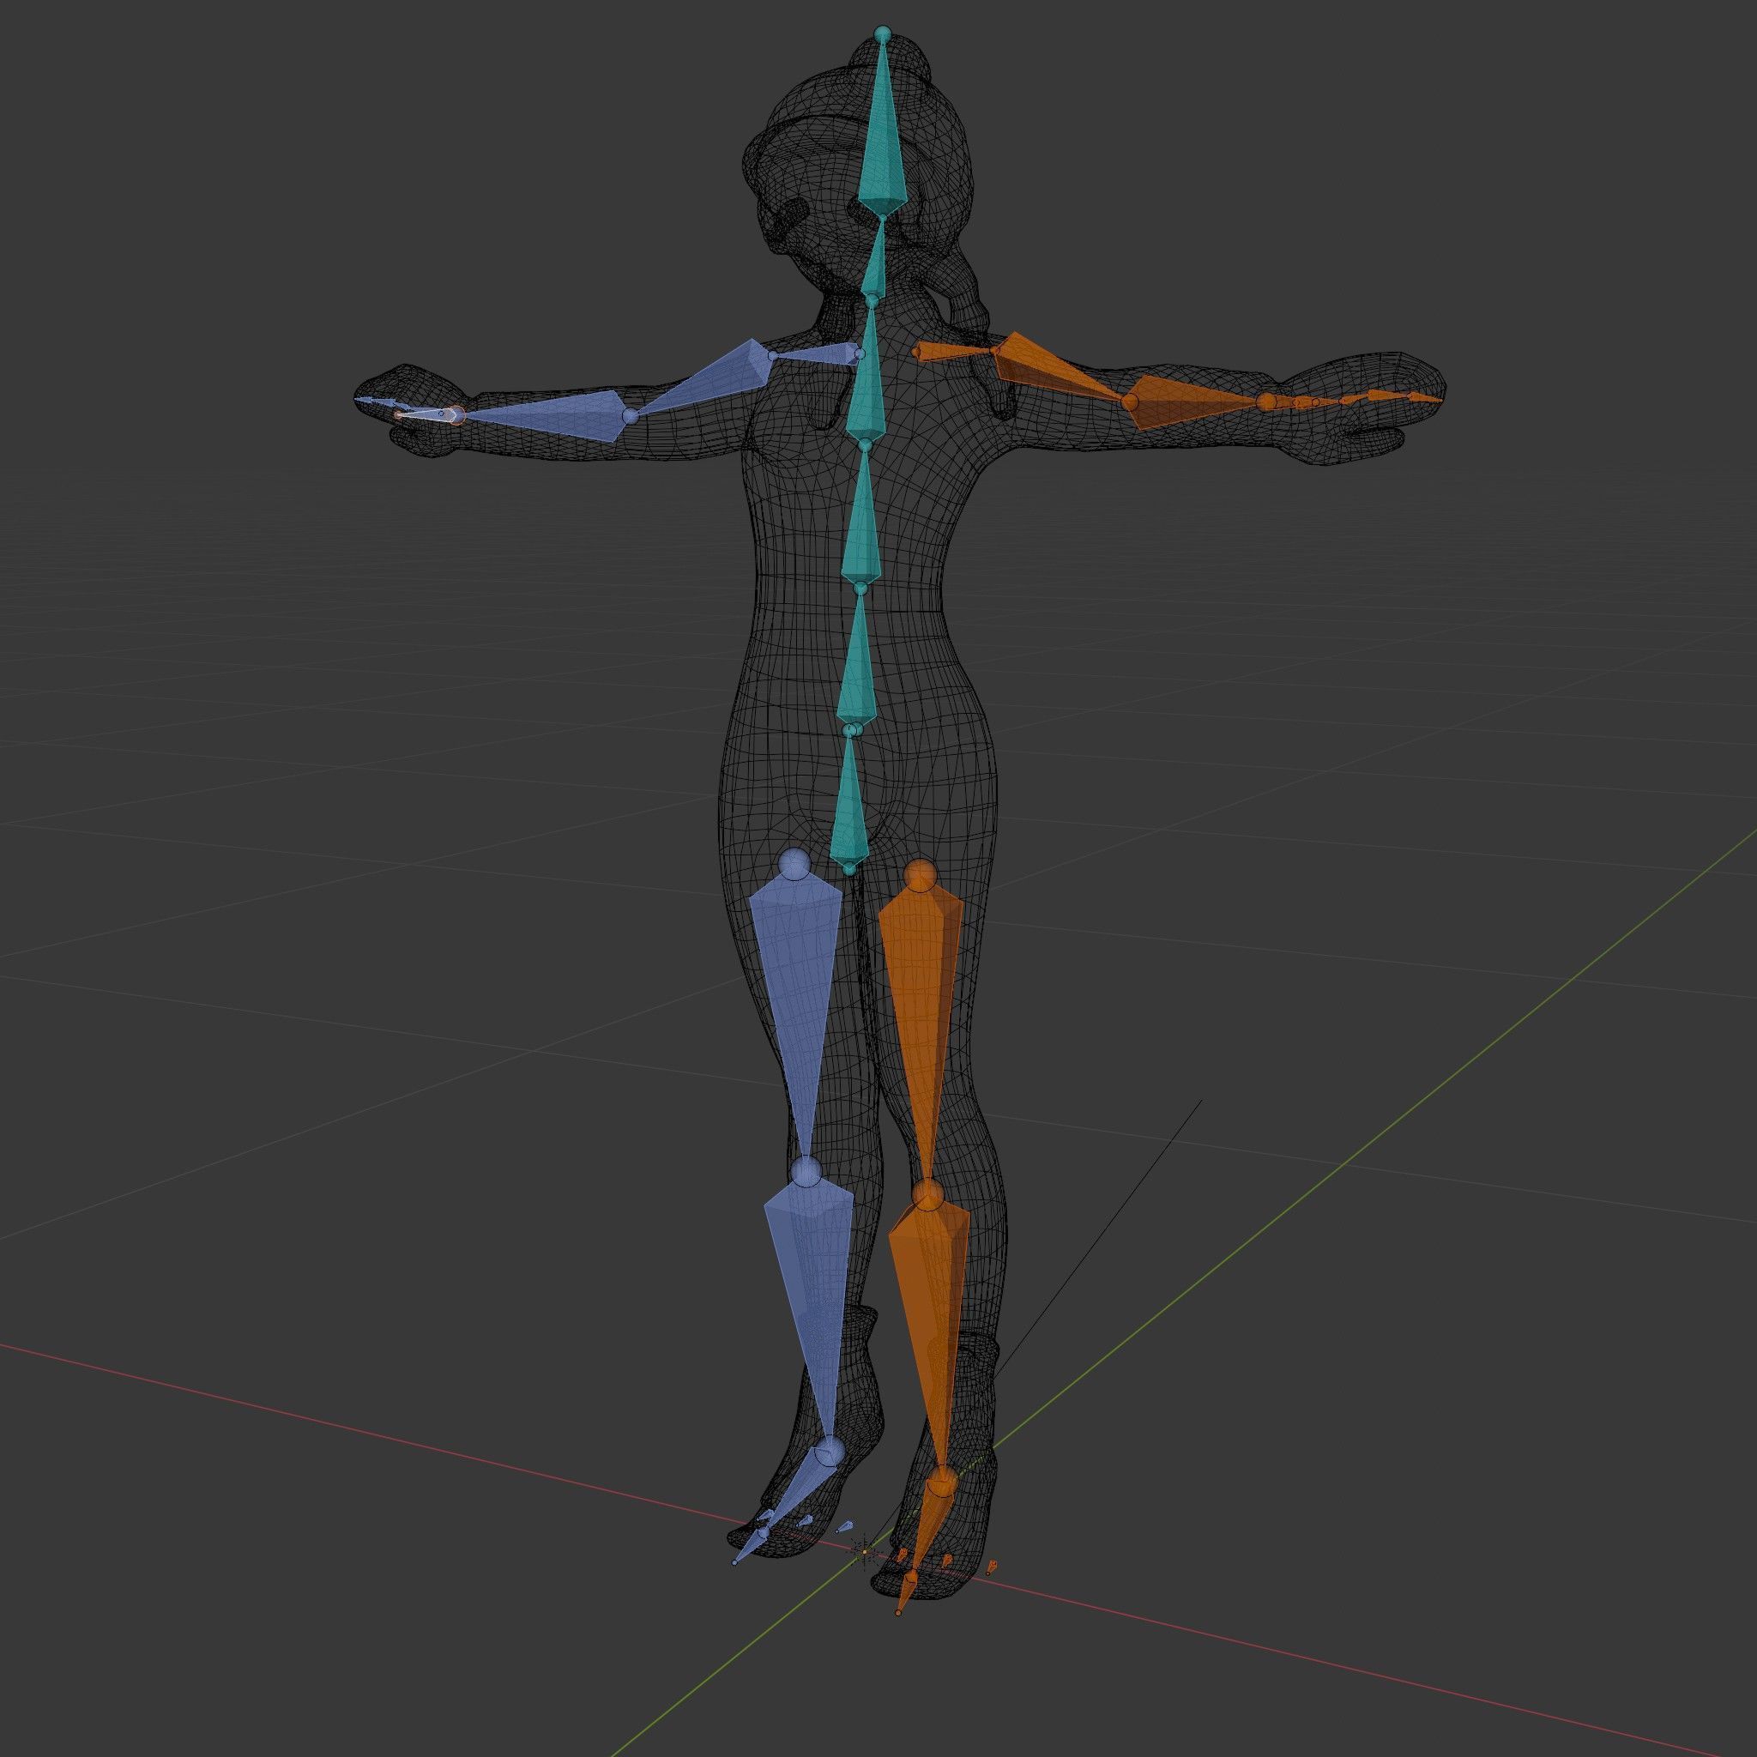Click the blue knee joint sphere
The width and height of the screenshot is (1757, 1757).
[x=806, y=1171]
